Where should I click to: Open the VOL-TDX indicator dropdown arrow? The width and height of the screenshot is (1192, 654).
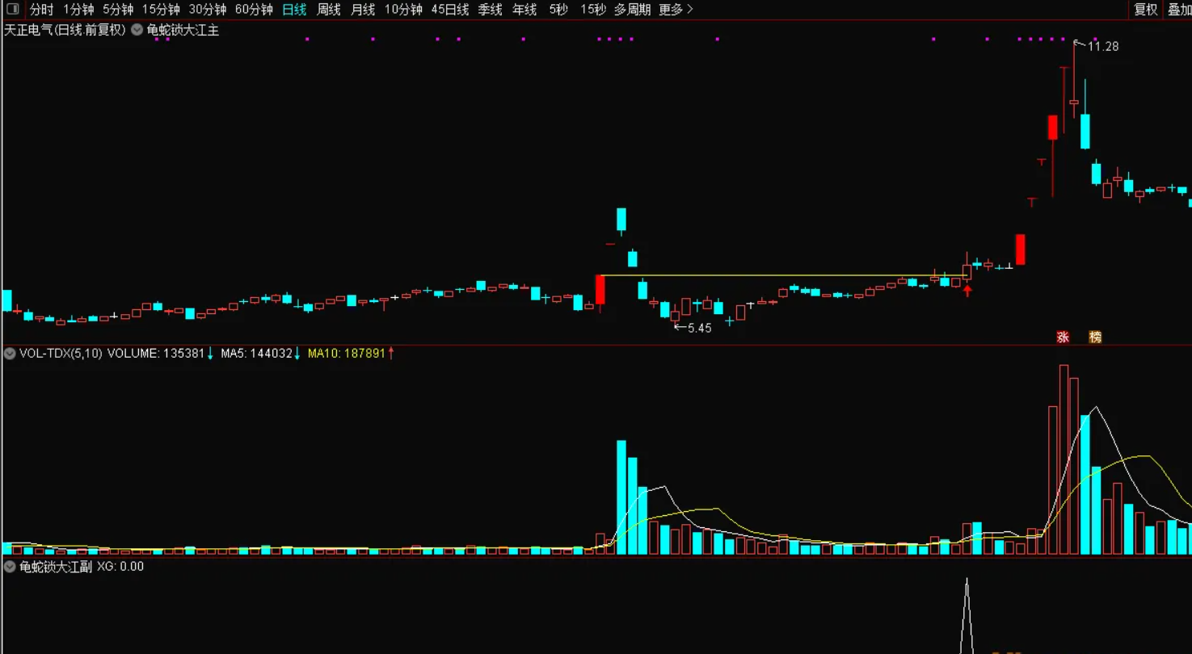[10, 354]
